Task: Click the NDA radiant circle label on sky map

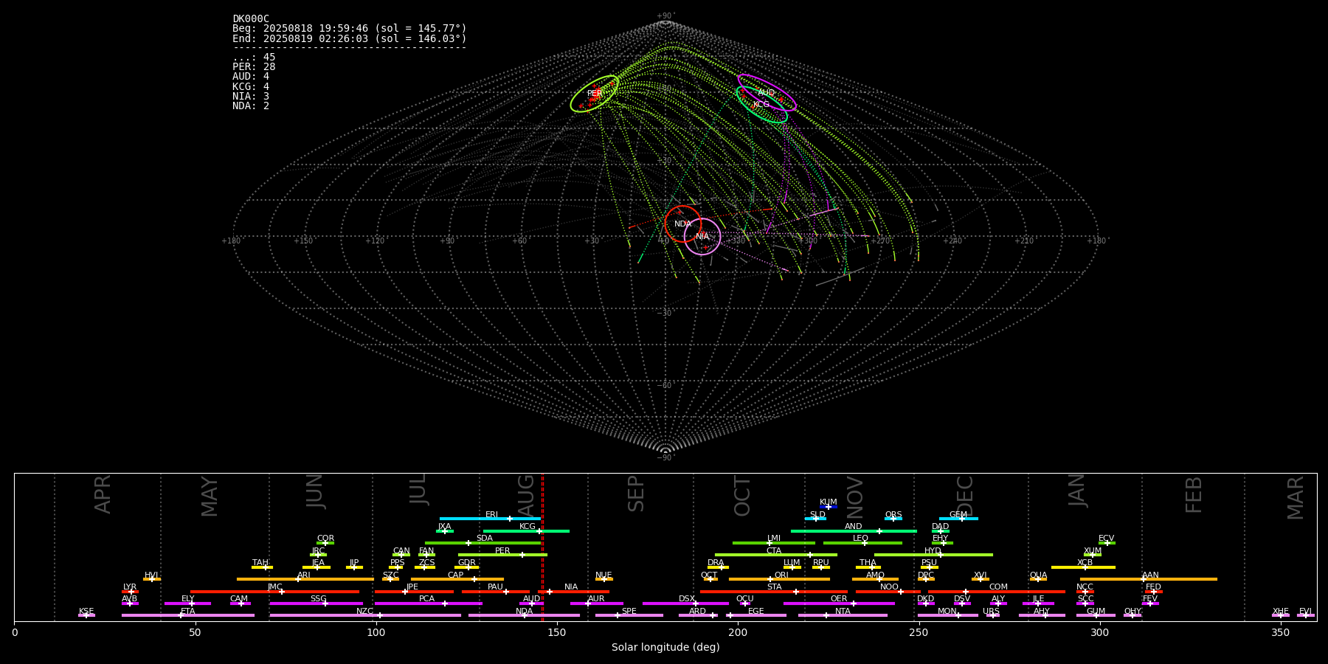Action: coord(683,224)
